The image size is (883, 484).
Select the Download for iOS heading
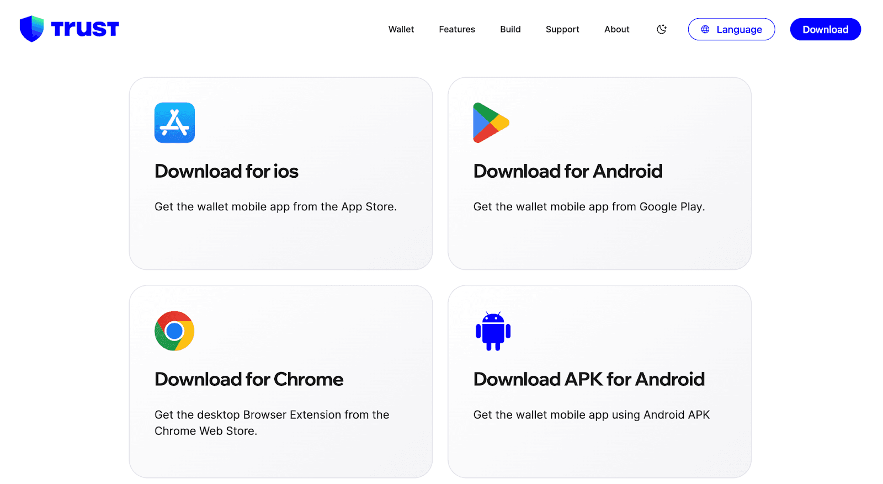226,171
